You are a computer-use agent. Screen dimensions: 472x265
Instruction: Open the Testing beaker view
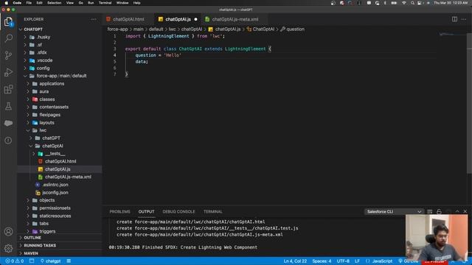point(8,106)
